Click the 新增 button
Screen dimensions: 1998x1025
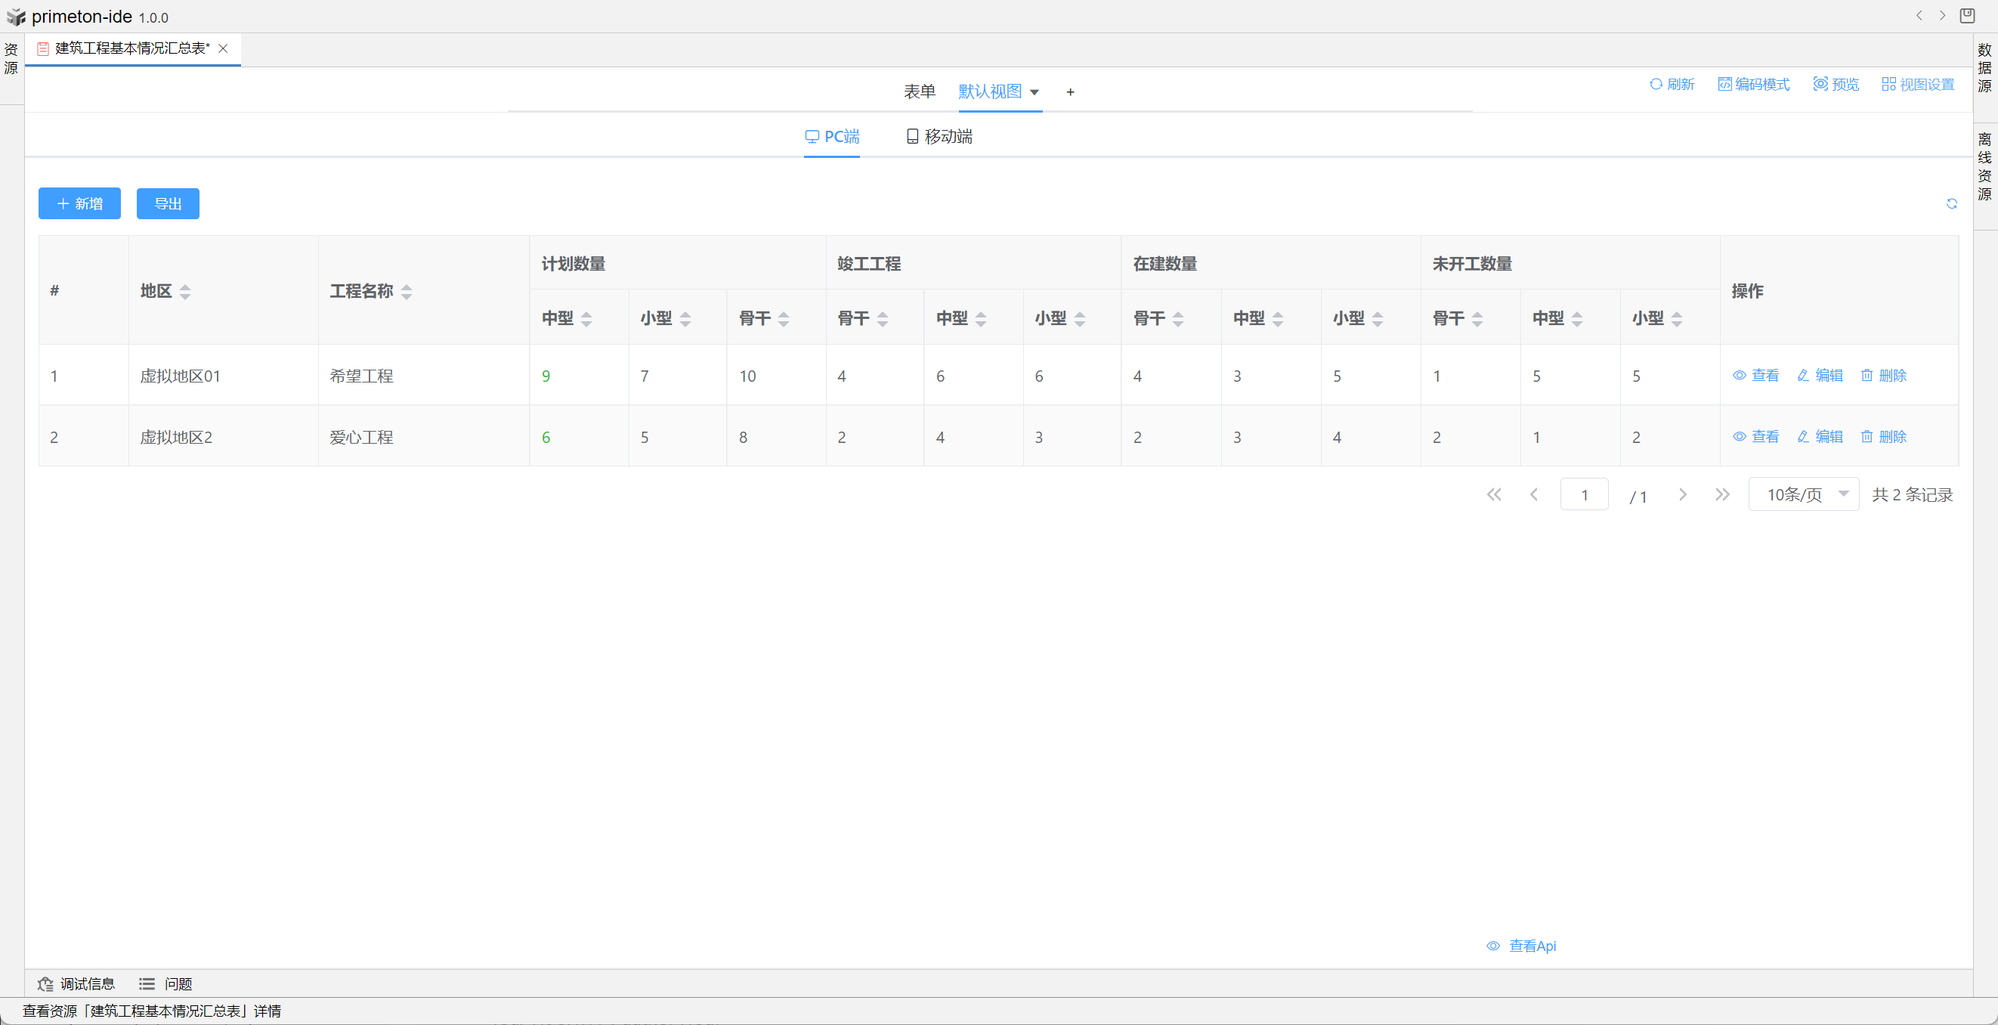tap(80, 203)
